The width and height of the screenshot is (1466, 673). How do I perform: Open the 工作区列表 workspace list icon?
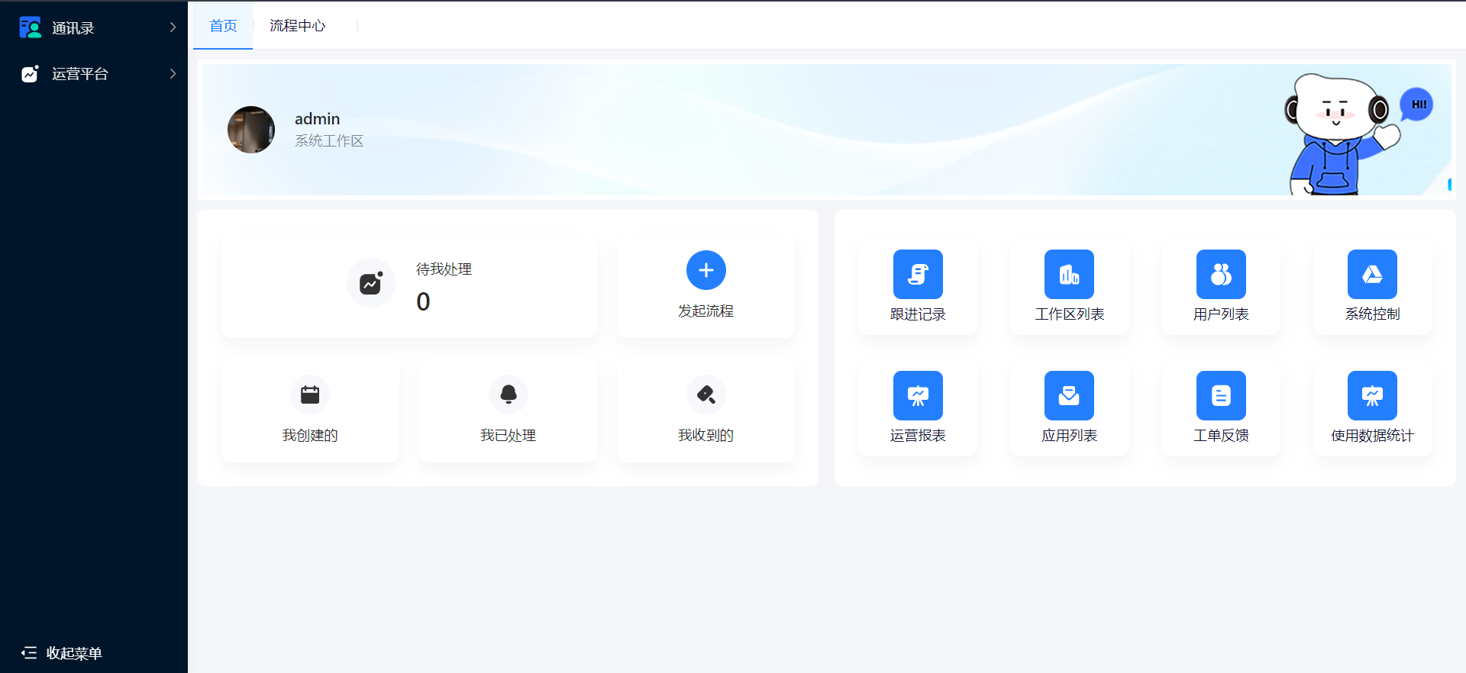coord(1069,275)
